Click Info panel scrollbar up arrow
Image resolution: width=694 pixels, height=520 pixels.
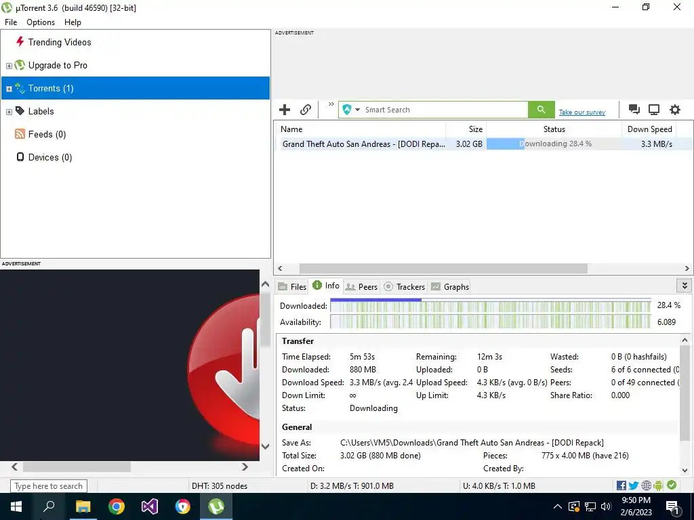685,340
